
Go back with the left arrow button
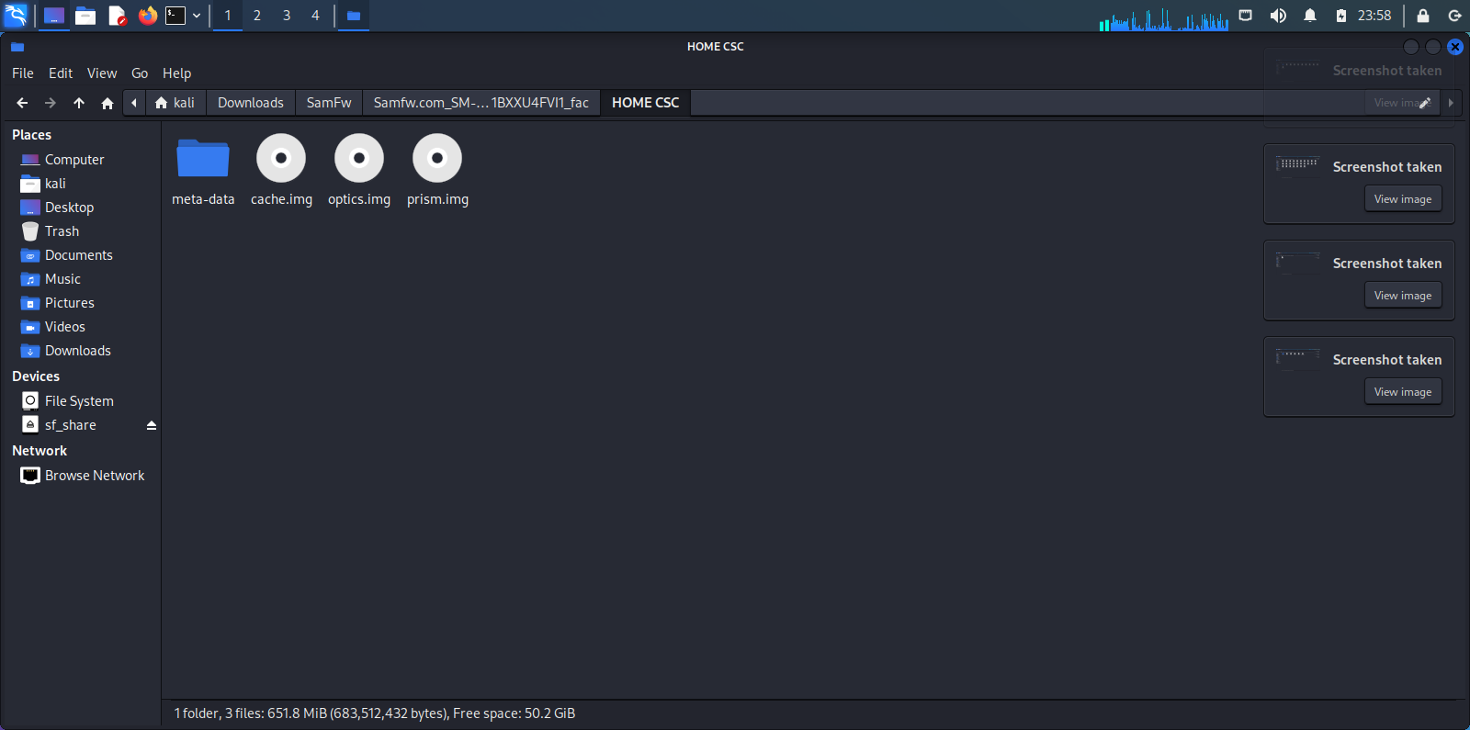tap(22, 103)
